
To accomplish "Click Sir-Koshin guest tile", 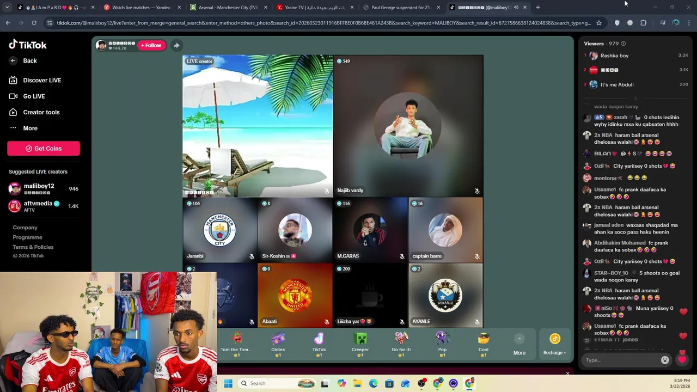I will point(295,230).
